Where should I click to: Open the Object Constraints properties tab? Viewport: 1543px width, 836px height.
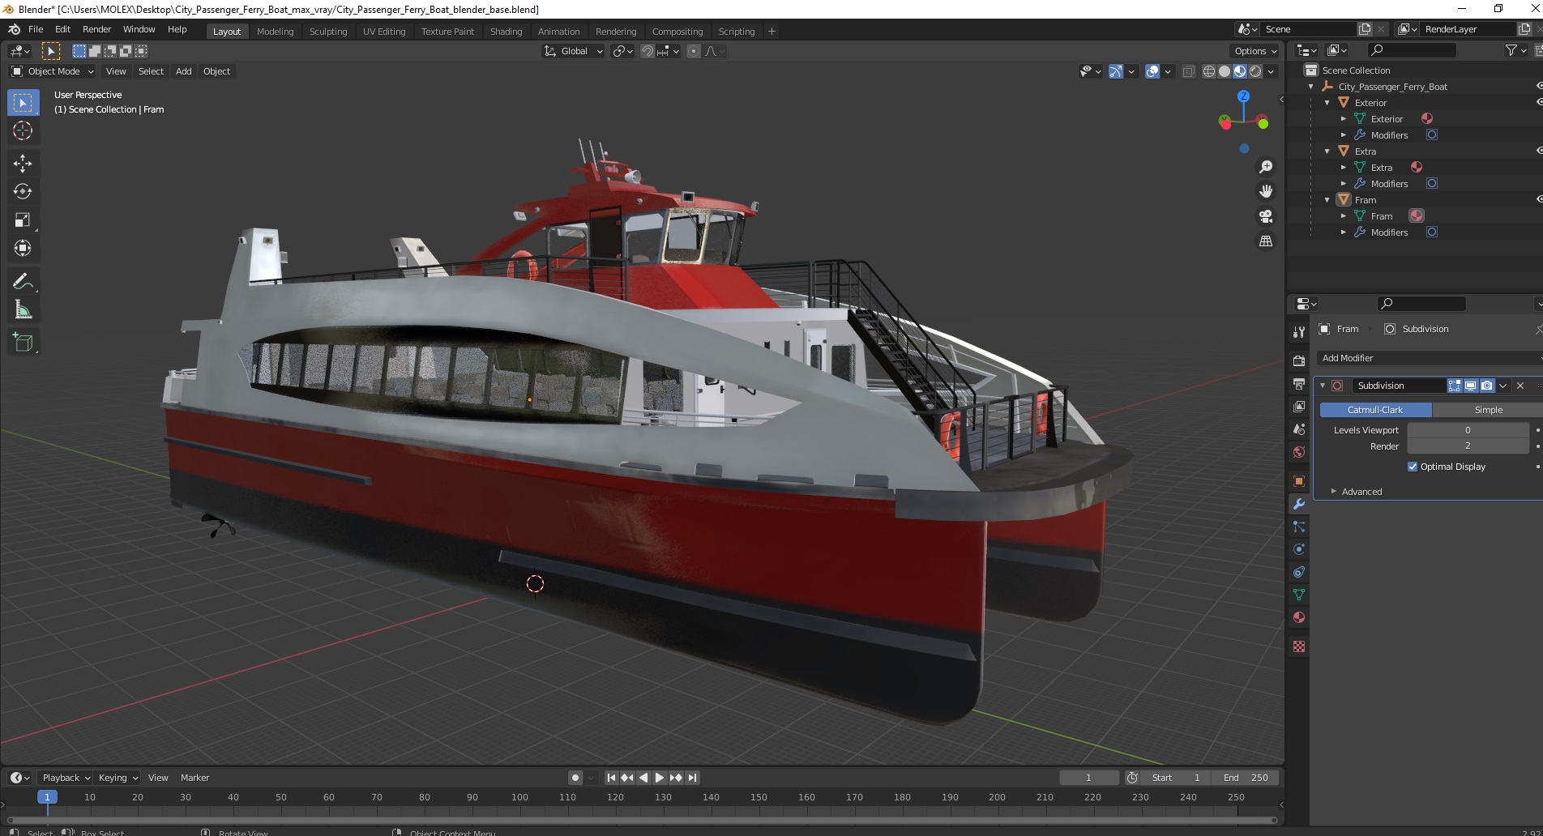coord(1299,572)
